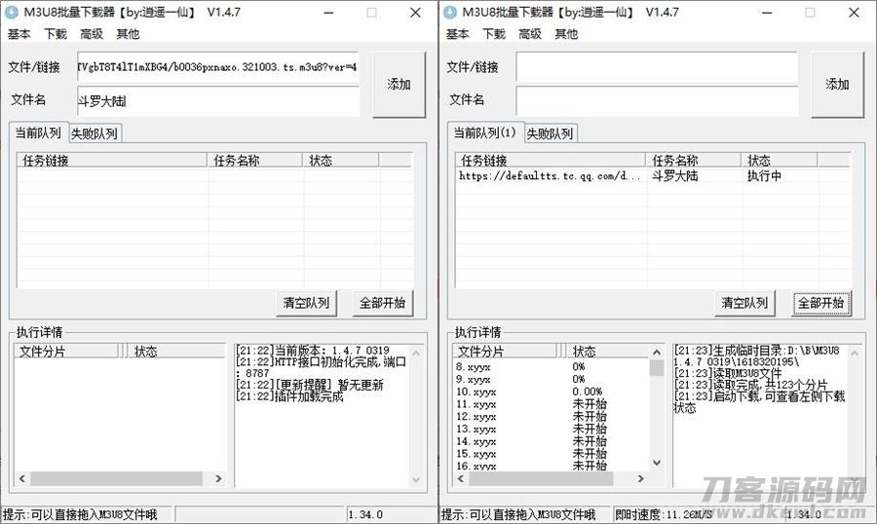Close the left M3U8 window
877x524 pixels.
tap(415, 13)
